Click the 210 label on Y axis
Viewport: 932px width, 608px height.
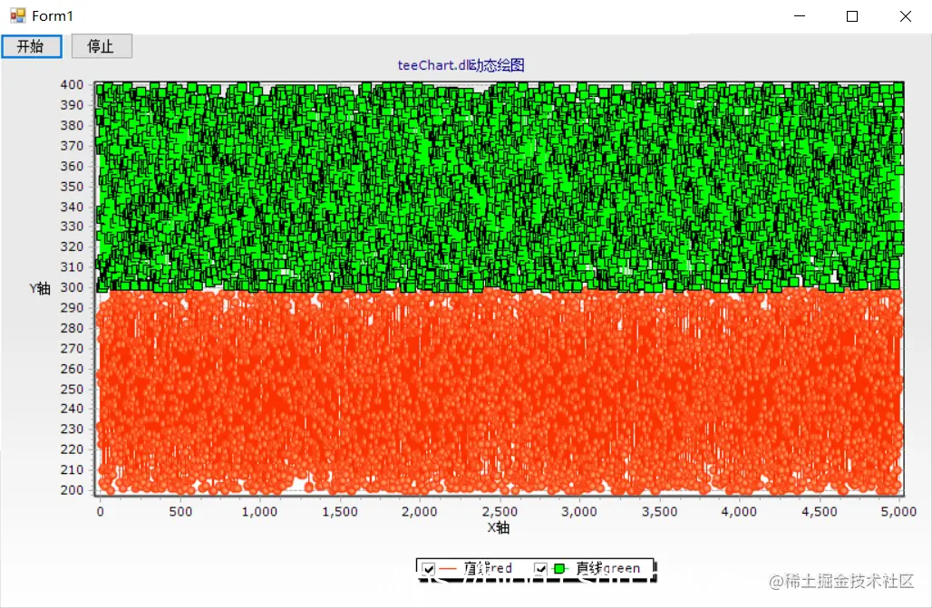72,469
